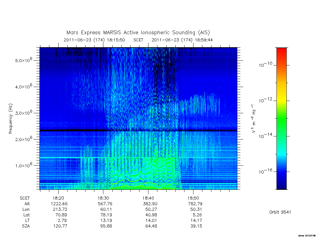
Task: Click local time value 14.17
Action: pos(196,220)
